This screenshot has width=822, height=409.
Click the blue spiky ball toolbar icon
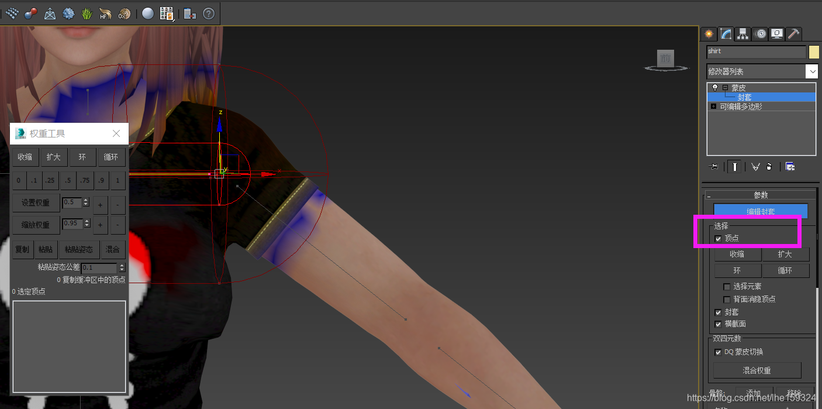[x=68, y=13]
